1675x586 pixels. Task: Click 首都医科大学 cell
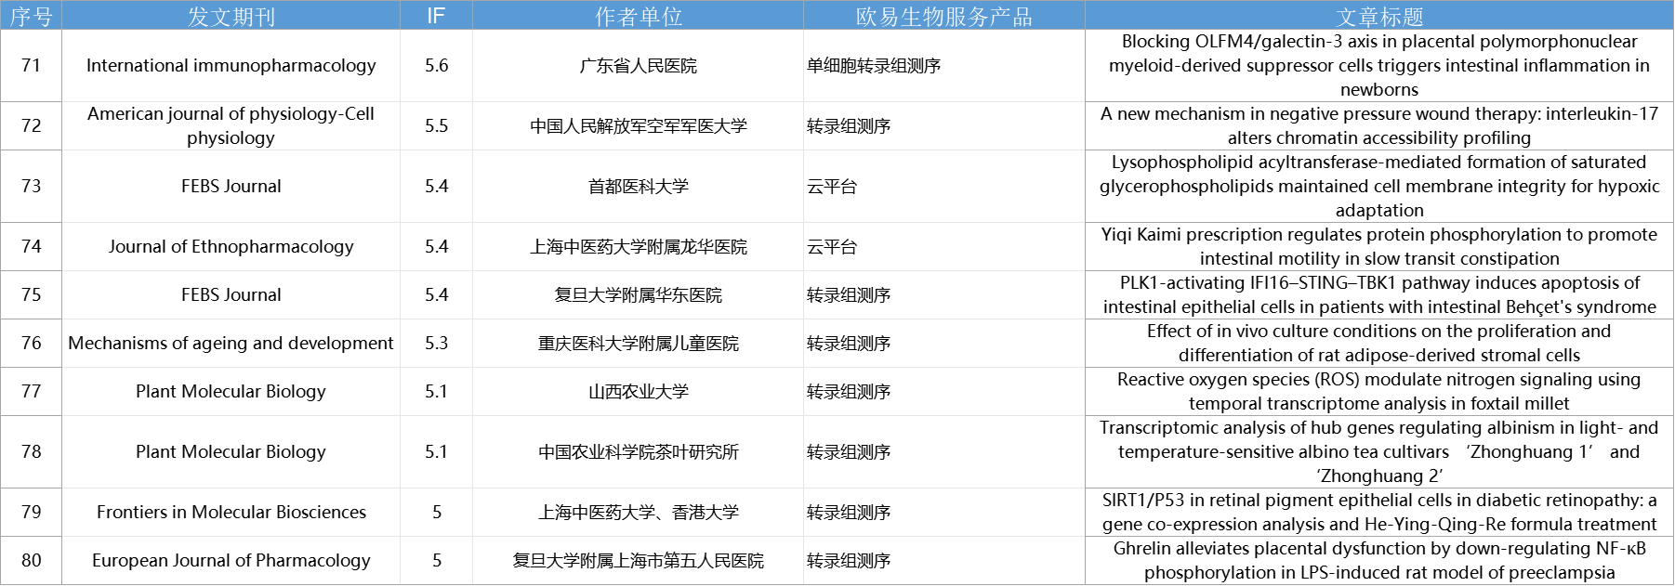pos(638,187)
